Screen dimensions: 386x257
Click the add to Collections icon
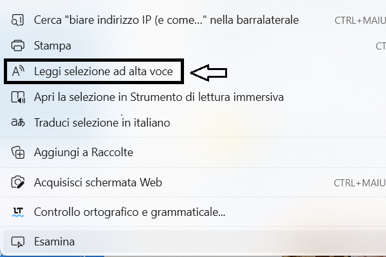(19, 152)
